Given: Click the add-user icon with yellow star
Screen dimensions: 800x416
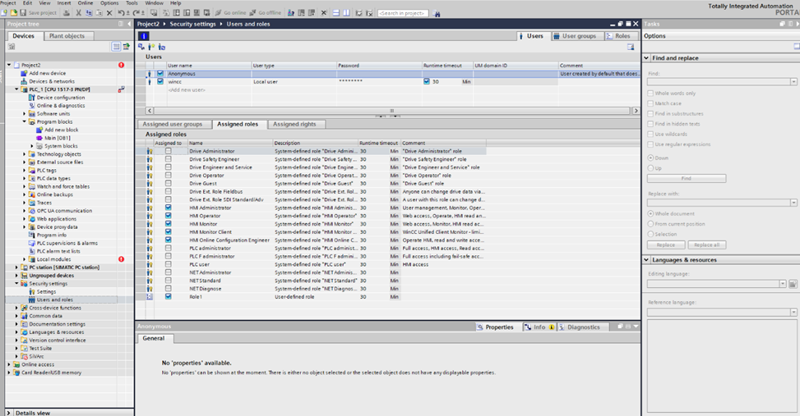Looking at the screenshot, I should [151, 47].
